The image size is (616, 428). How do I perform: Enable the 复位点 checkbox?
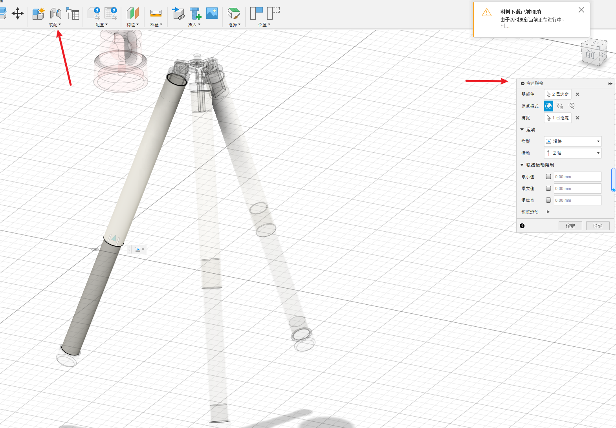click(548, 200)
